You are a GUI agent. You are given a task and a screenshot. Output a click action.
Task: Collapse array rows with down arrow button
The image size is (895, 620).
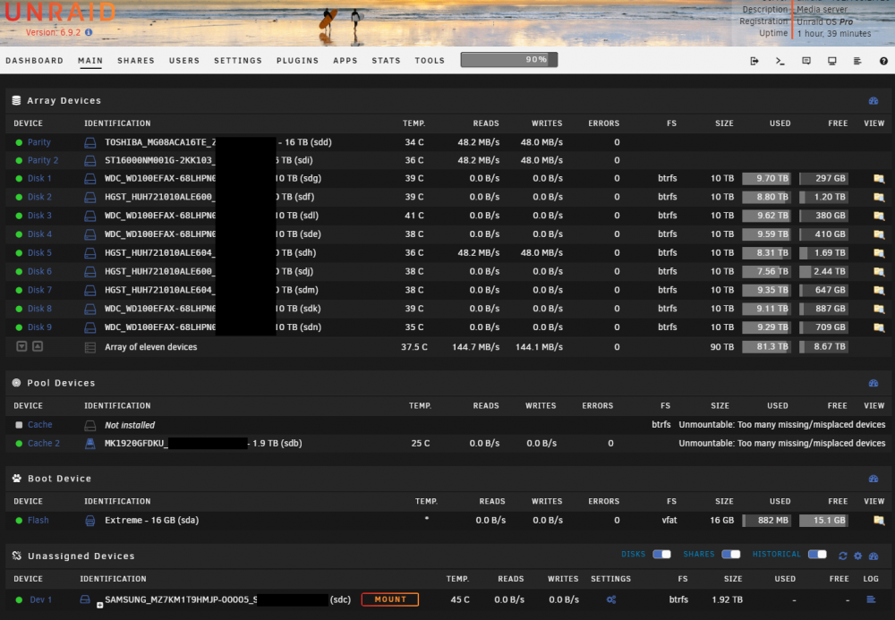click(21, 346)
